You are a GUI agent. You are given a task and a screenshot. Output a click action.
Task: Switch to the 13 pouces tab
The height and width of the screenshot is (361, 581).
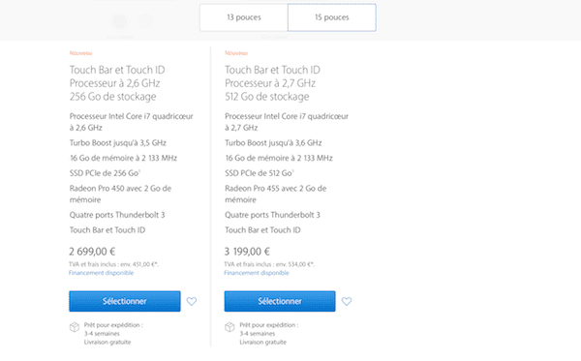(244, 17)
